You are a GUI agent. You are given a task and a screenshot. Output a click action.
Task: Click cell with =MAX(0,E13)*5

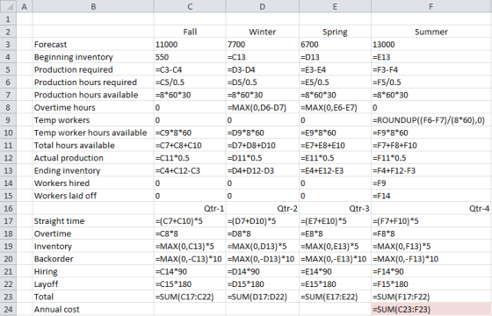[335, 246]
